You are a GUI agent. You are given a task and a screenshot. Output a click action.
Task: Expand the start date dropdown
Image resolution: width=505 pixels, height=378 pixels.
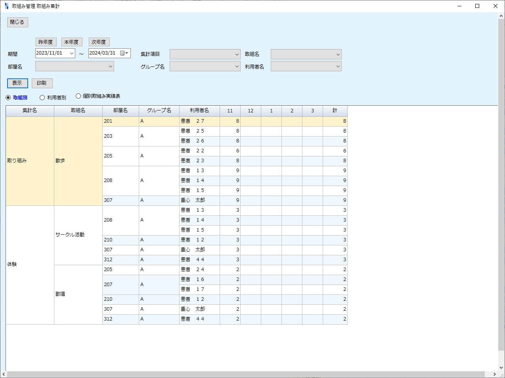(72, 53)
